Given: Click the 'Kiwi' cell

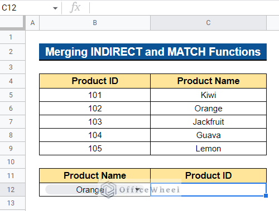Looking at the screenshot, I should (208, 95).
